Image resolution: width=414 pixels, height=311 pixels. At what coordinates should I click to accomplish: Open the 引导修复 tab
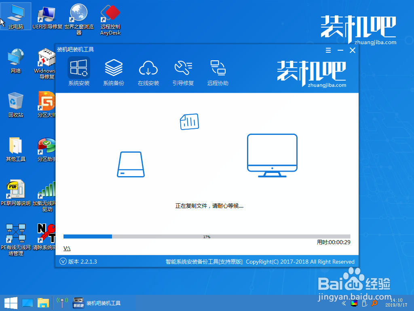pyautogui.click(x=183, y=72)
